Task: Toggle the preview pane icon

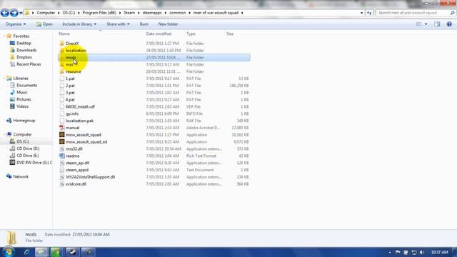Action: [x=437, y=24]
